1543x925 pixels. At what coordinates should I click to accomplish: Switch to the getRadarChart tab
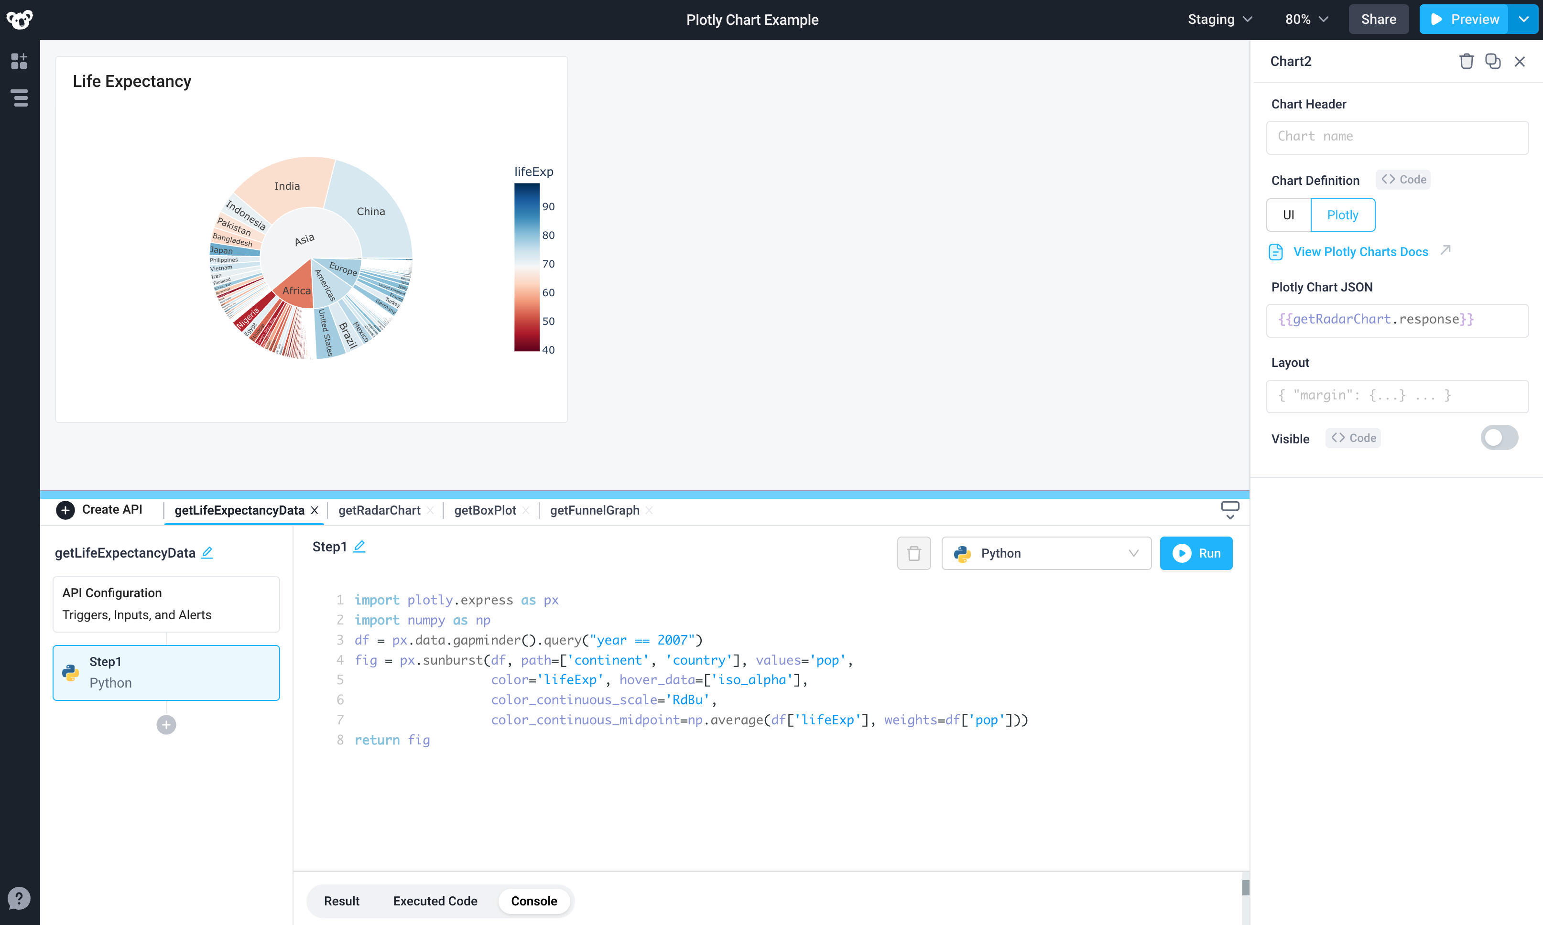[x=379, y=510]
